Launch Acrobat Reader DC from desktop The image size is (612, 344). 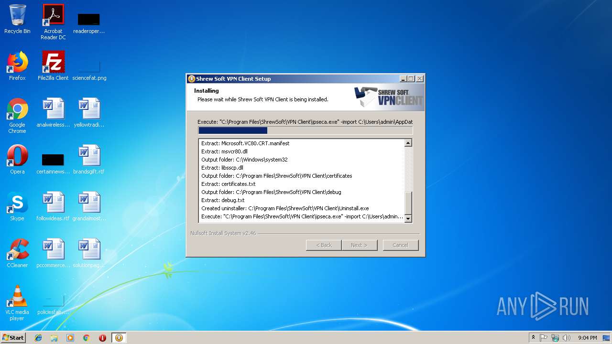pyautogui.click(x=53, y=22)
